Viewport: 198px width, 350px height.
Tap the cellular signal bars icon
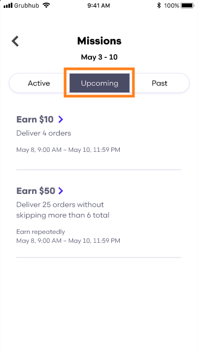(8, 6)
